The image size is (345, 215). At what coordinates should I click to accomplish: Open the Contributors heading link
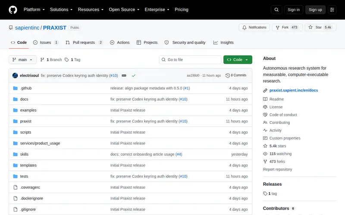(x=279, y=209)
